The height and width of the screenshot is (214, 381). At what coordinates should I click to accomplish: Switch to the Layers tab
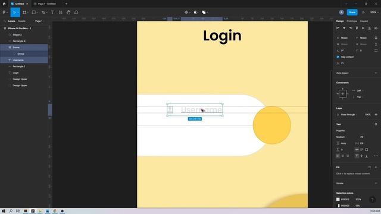(11, 21)
